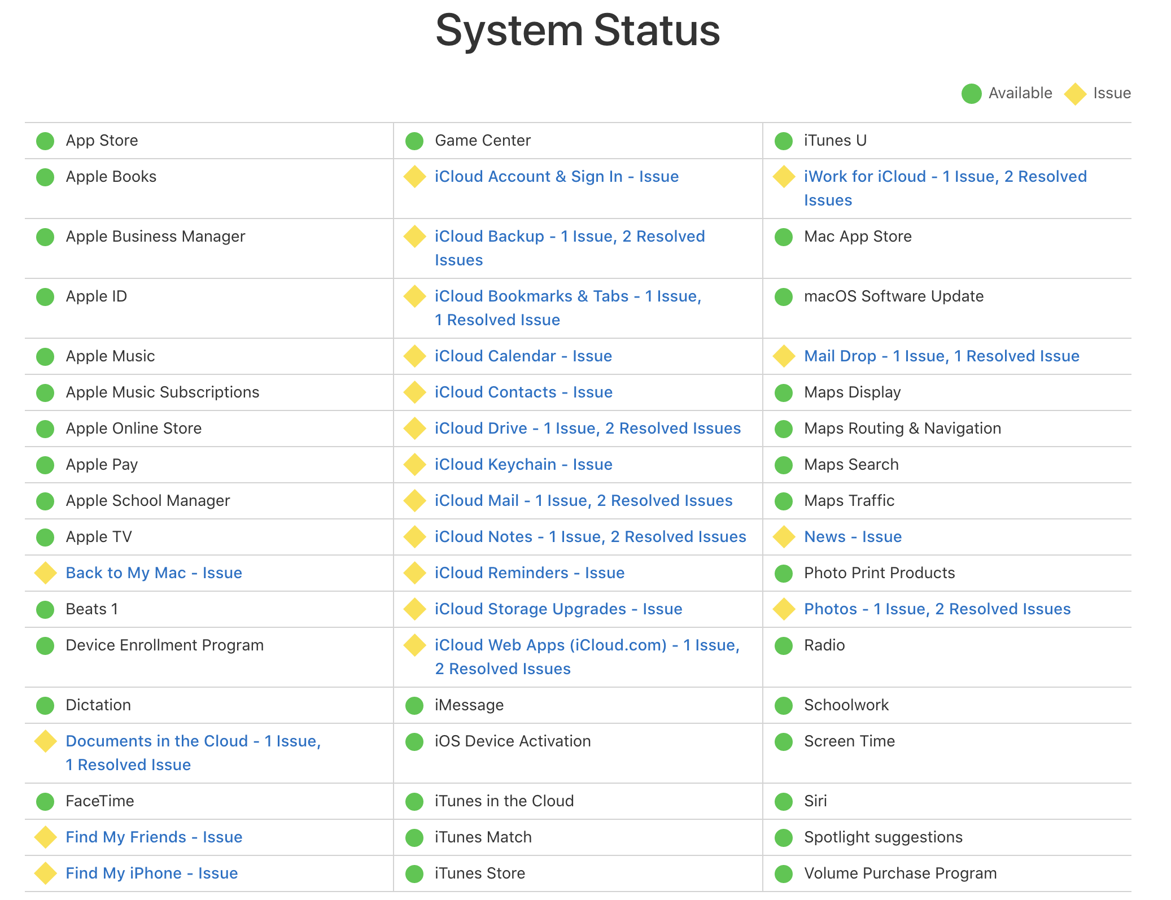Click yellow diamond beside iWork for iCloud

[x=784, y=177]
